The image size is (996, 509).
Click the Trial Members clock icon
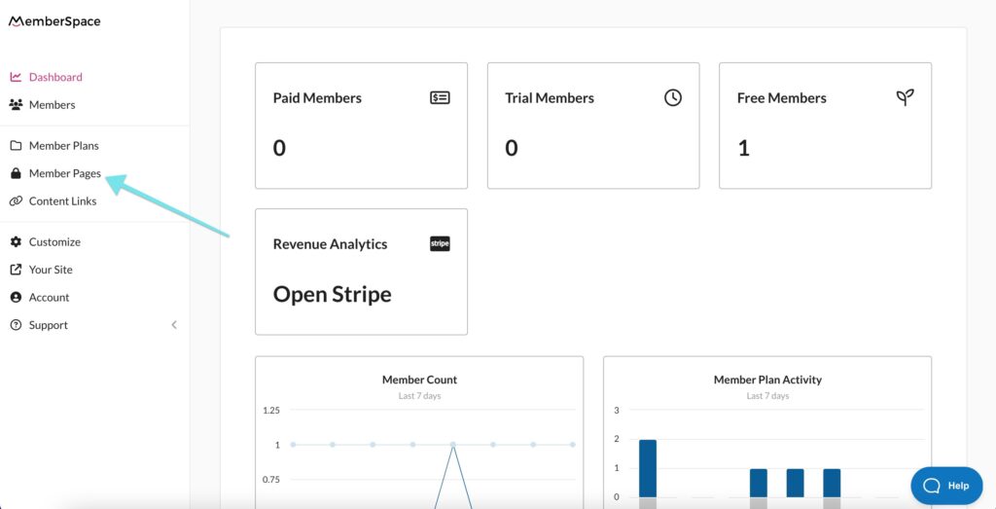pyautogui.click(x=673, y=97)
